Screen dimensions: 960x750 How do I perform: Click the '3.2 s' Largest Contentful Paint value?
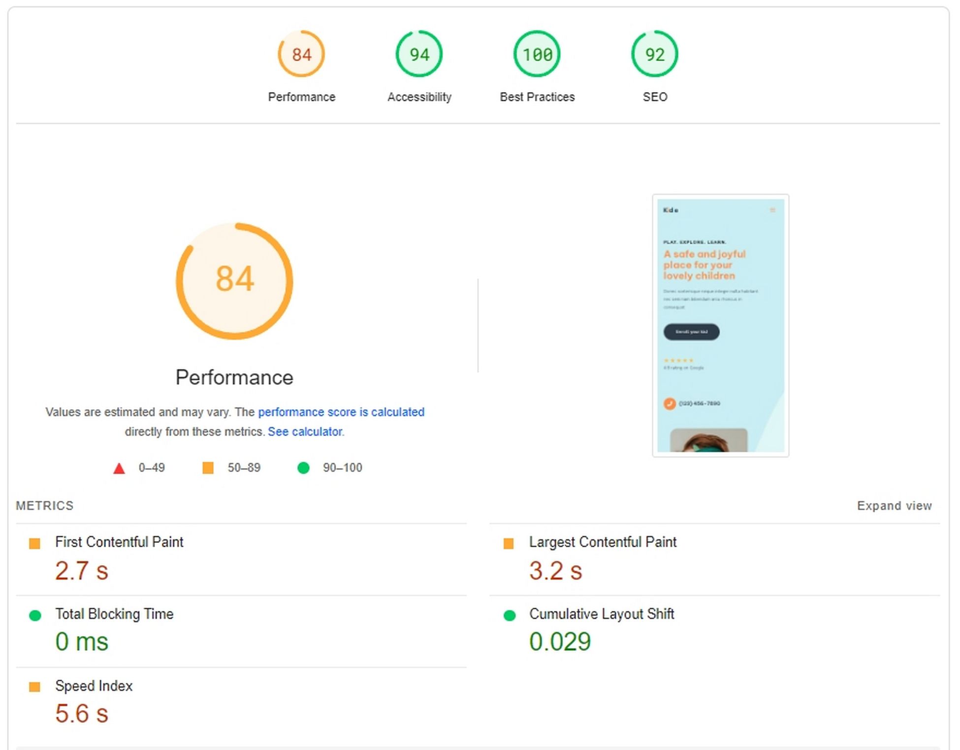[x=556, y=571]
